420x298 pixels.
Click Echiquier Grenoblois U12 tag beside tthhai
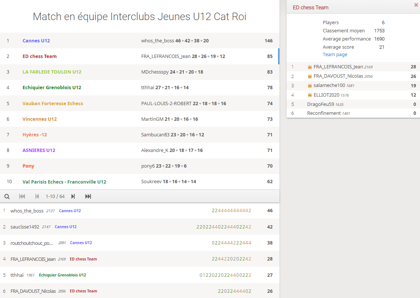pos(62,275)
